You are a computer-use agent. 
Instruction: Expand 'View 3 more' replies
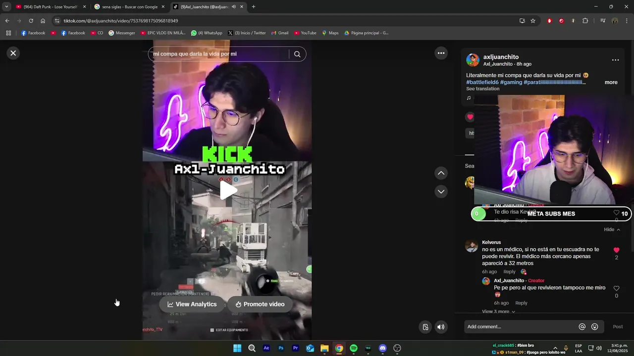[x=498, y=311]
